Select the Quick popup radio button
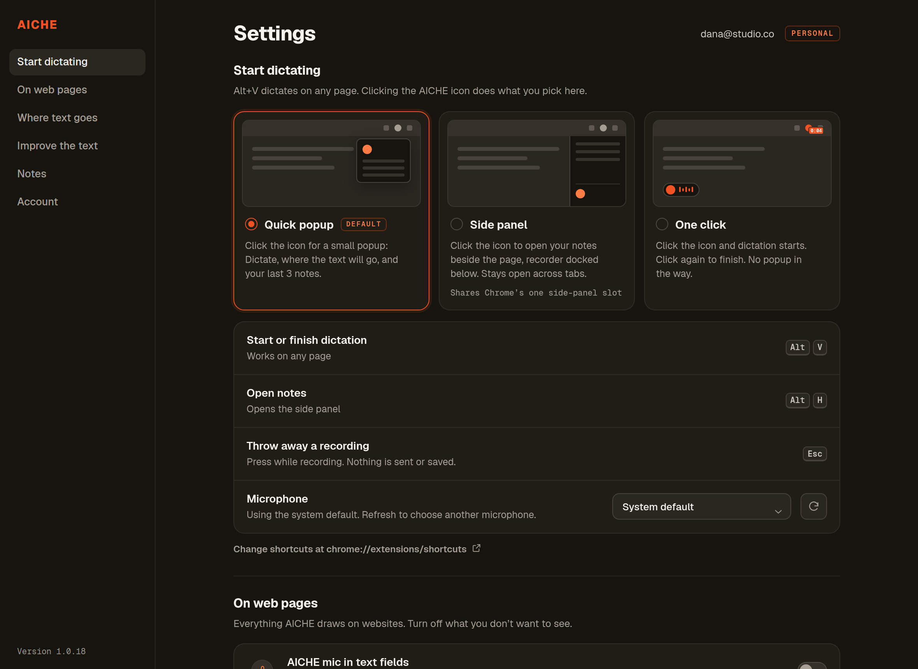Image resolution: width=918 pixels, height=669 pixels. pos(251,224)
